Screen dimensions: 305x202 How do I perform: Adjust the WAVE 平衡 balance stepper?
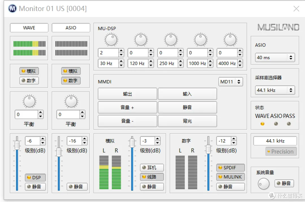[x=40, y=114]
